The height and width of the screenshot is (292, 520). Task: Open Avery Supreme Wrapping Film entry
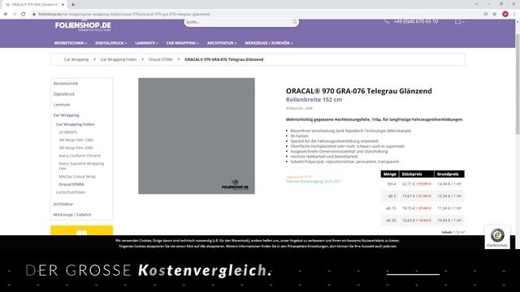click(81, 165)
